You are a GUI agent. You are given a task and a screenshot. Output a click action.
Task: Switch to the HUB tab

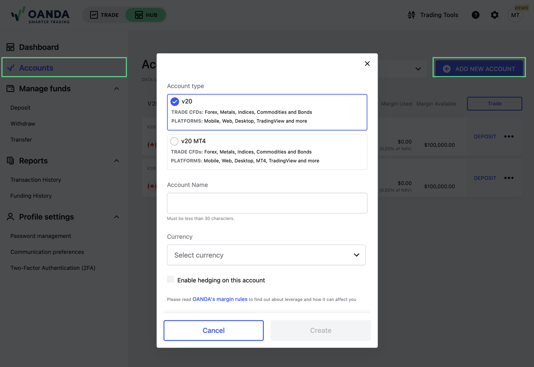pos(146,15)
